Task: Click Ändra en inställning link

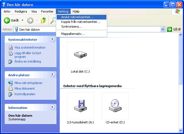Action: point(28,61)
